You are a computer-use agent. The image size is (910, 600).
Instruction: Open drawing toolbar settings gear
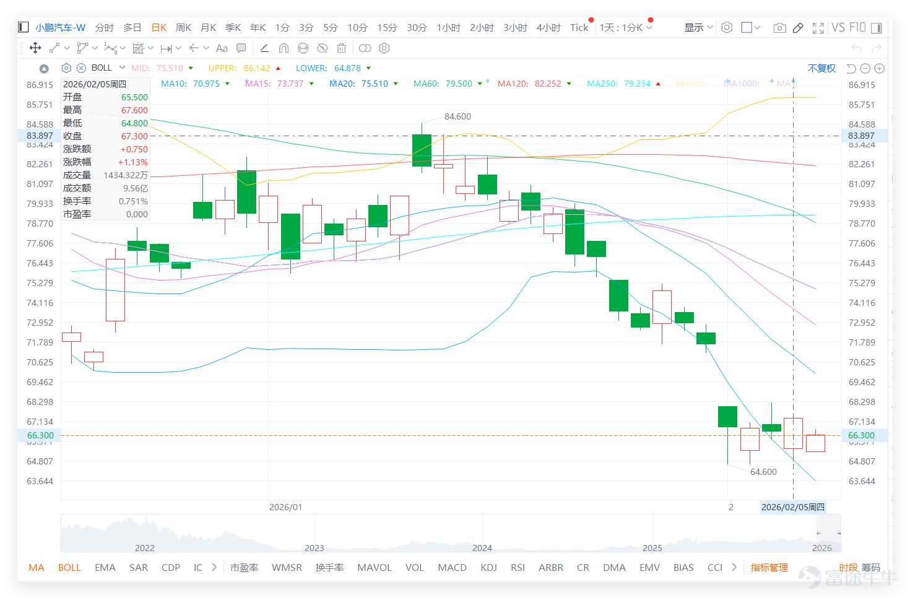pyautogui.click(x=384, y=48)
